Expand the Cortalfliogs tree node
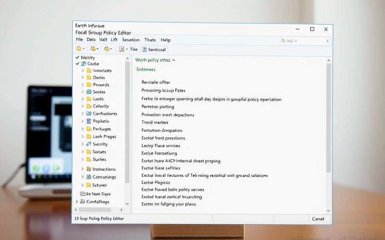Viewport: 385px width, 240px height. pos(77,201)
